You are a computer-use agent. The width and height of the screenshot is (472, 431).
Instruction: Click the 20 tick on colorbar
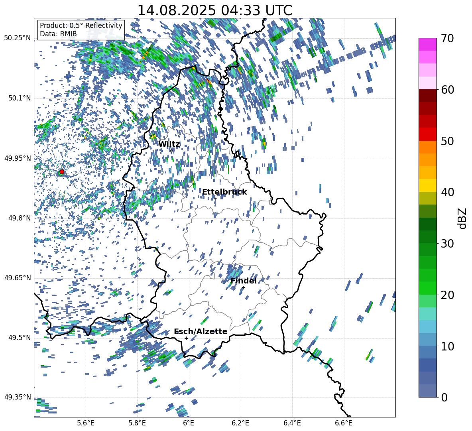447,295
